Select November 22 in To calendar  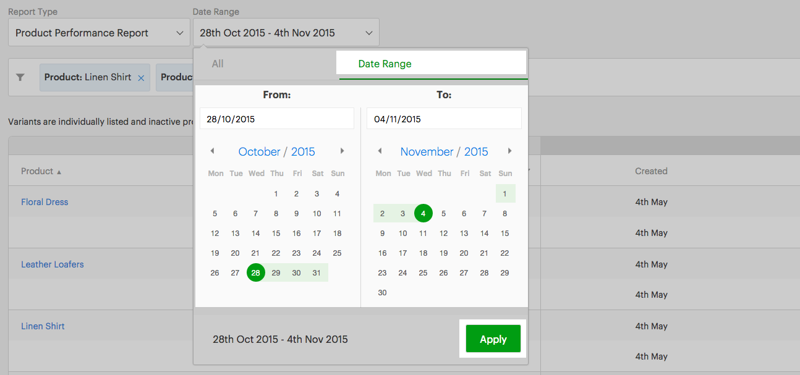point(505,253)
